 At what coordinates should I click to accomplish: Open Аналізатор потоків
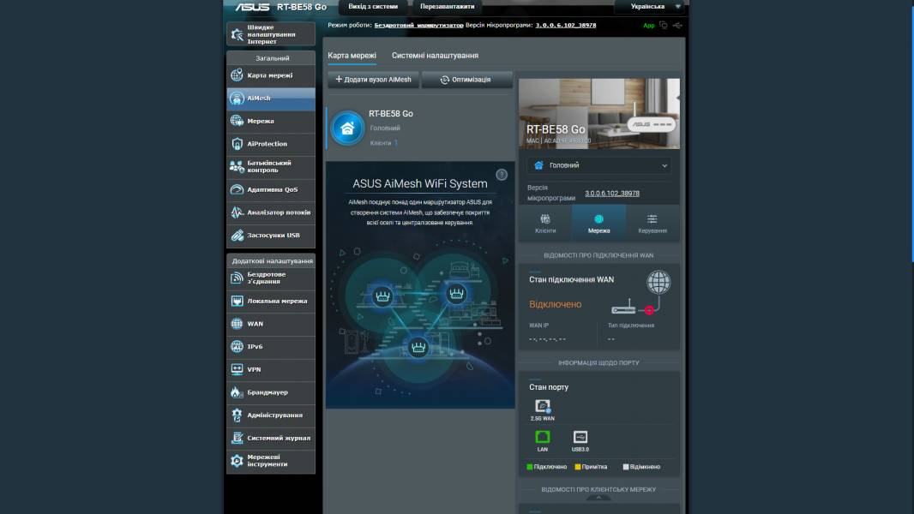pos(270,212)
